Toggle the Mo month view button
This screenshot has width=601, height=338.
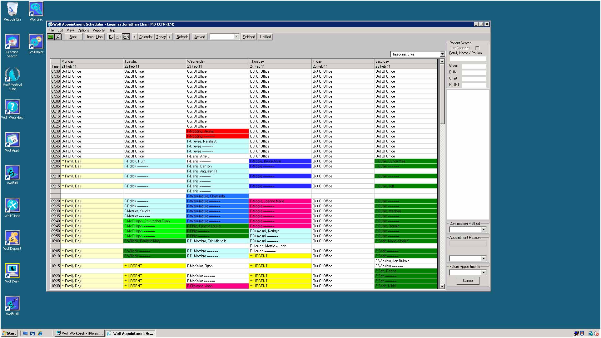126,37
